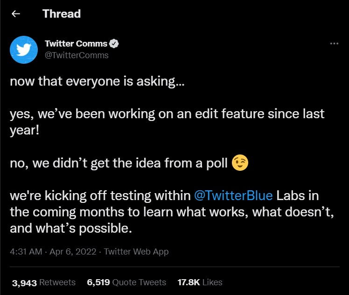The image size is (349, 295).
Task: Click the edit feature sentence of tweet
Action: [167, 122]
